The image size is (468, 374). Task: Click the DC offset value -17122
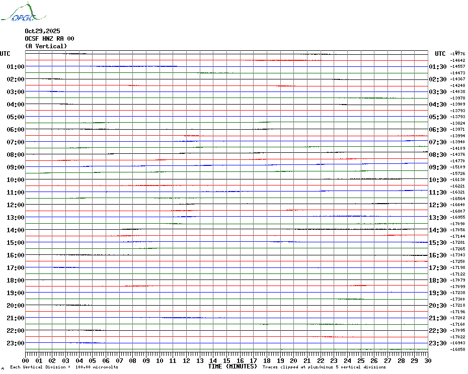coord(457,274)
